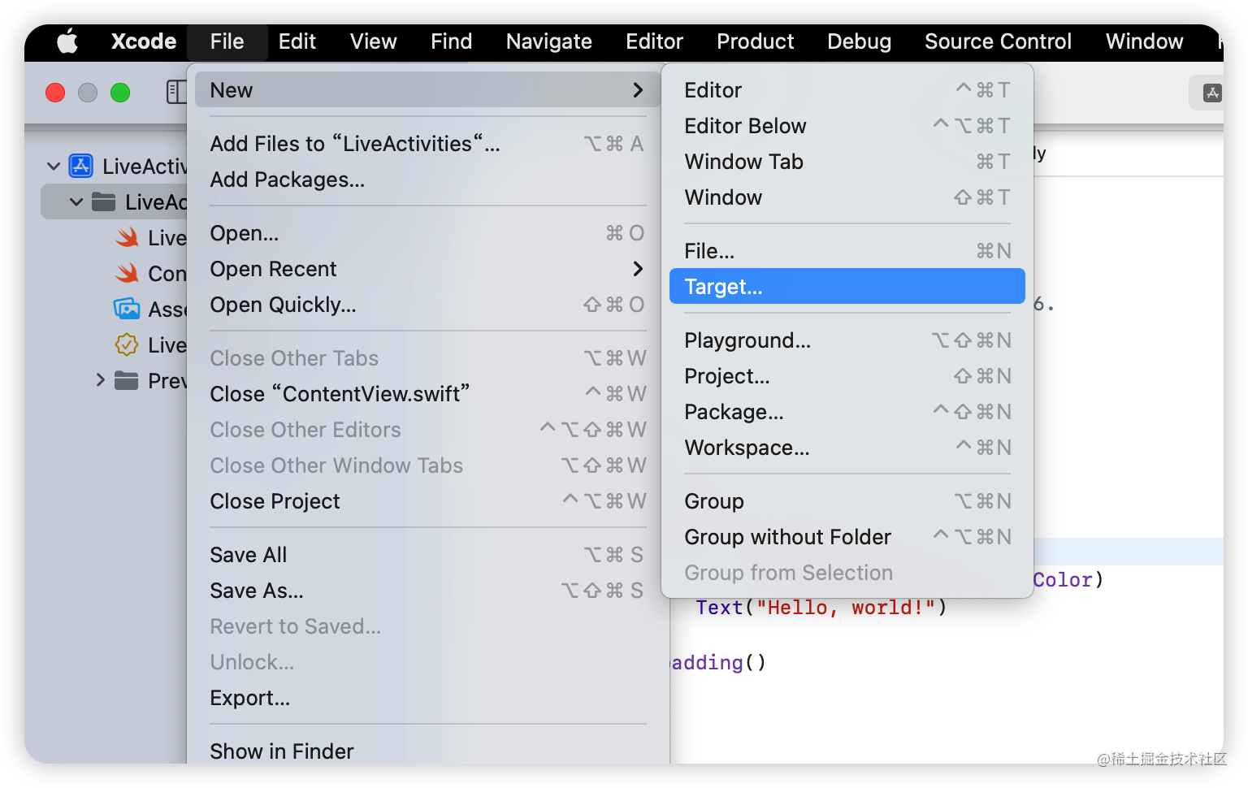Click the Prev folder icon

click(x=126, y=380)
